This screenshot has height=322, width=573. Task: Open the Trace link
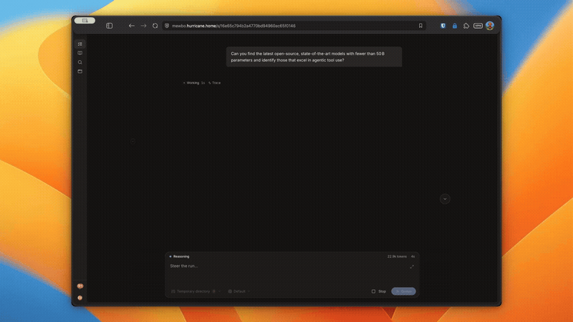coord(214,83)
